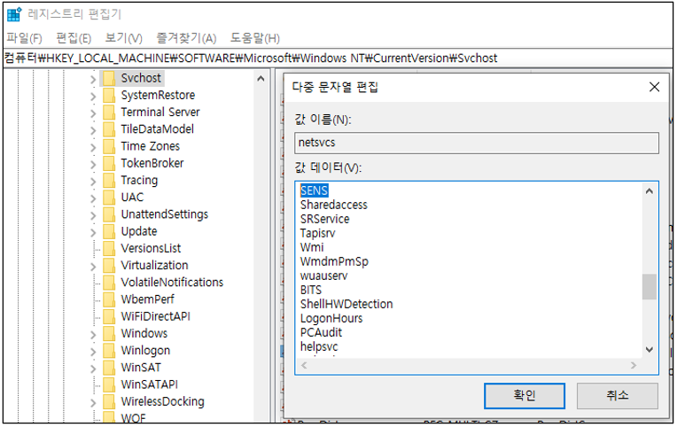The image size is (677, 427).
Task: Open the 즐겨찾기(A) menu
Action: [186, 38]
